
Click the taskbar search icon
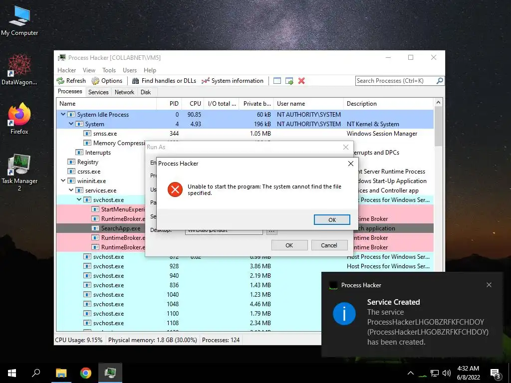pyautogui.click(x=36, y=373)
